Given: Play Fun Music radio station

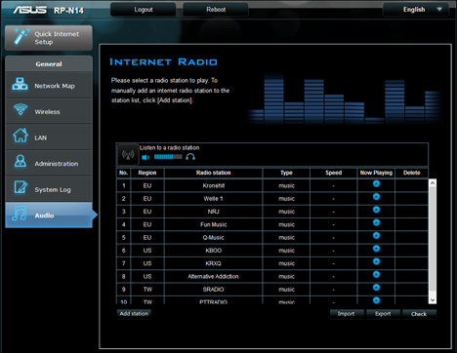Looking at the screenshot, I should click(376, 222).
